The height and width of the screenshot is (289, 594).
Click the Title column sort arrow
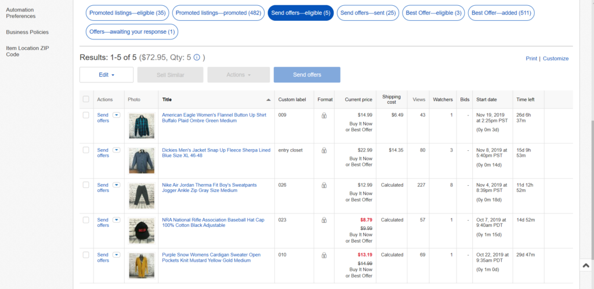[x=269, y=100]
